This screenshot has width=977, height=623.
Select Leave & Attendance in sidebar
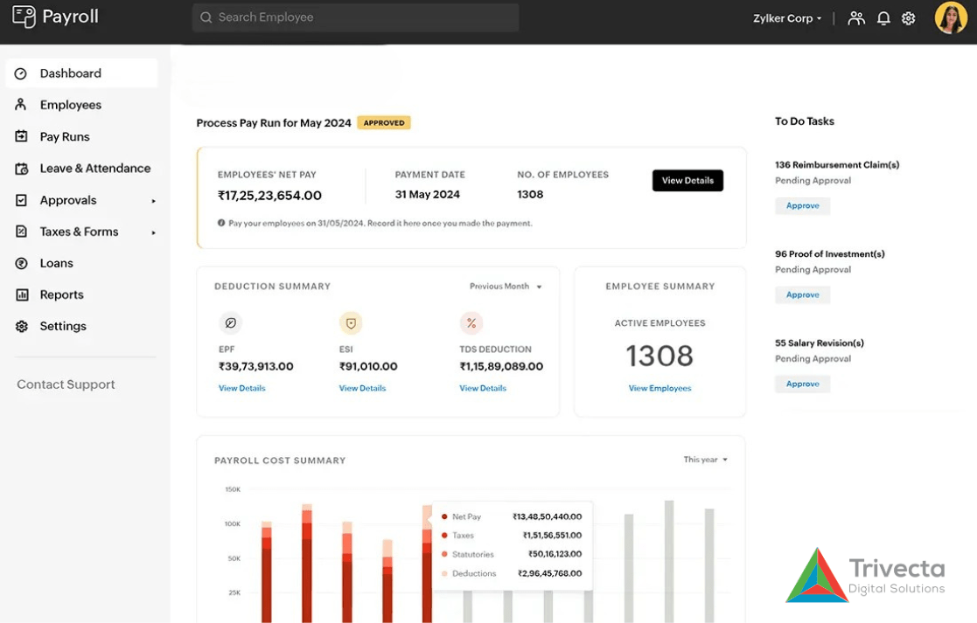[x=94, y=169]
